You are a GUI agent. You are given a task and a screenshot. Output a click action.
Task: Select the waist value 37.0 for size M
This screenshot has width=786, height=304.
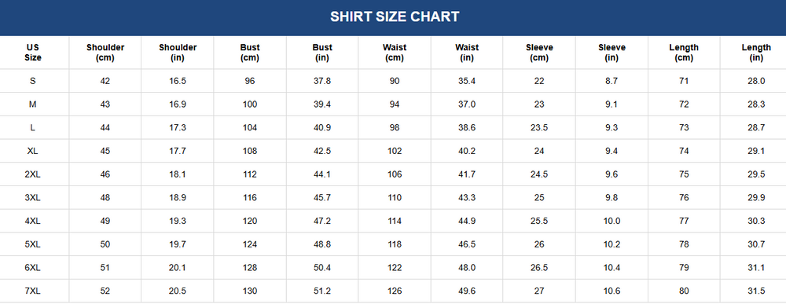467,104
